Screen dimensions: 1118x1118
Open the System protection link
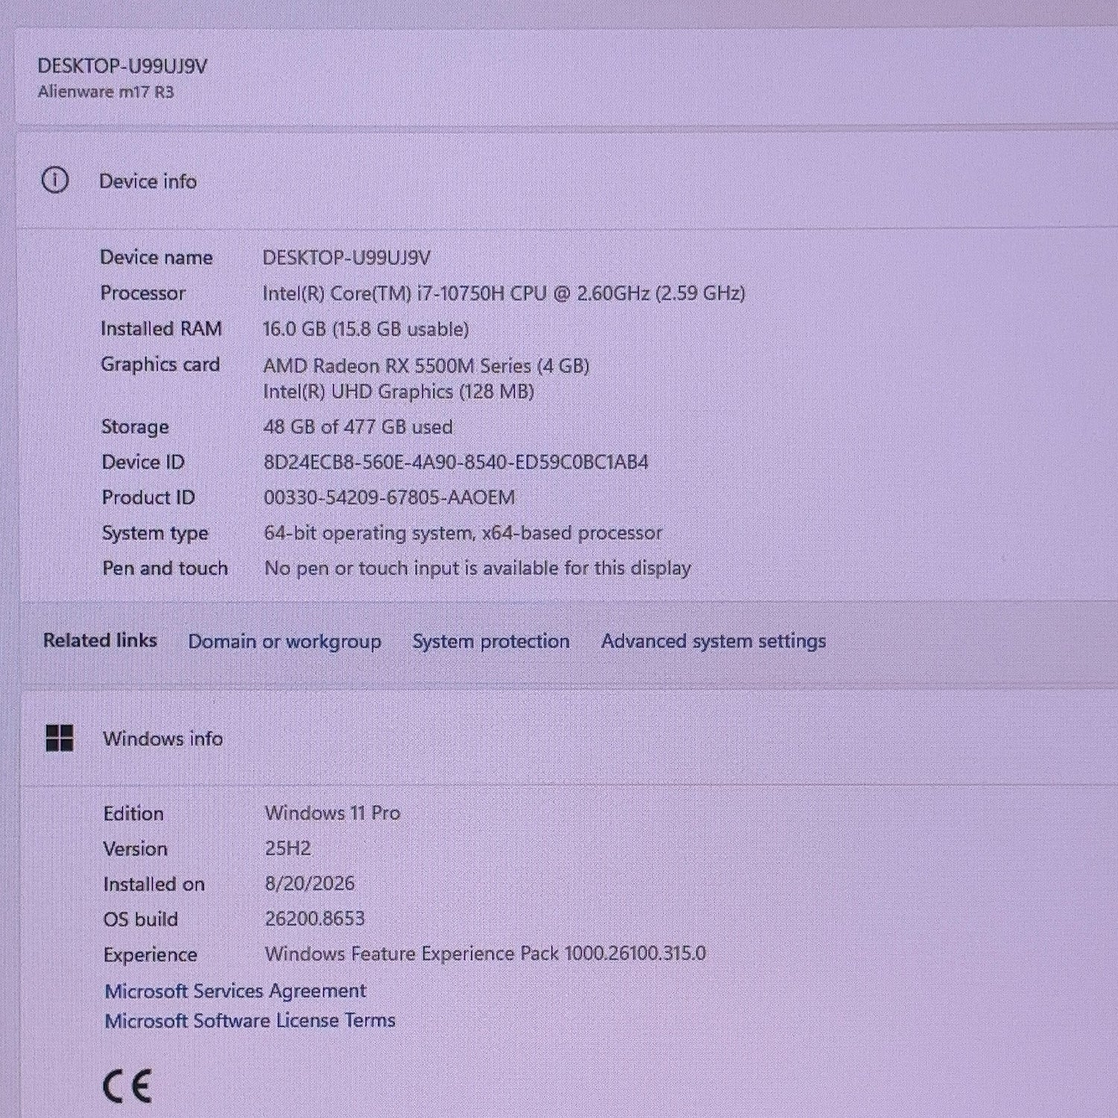coord(491,641)
